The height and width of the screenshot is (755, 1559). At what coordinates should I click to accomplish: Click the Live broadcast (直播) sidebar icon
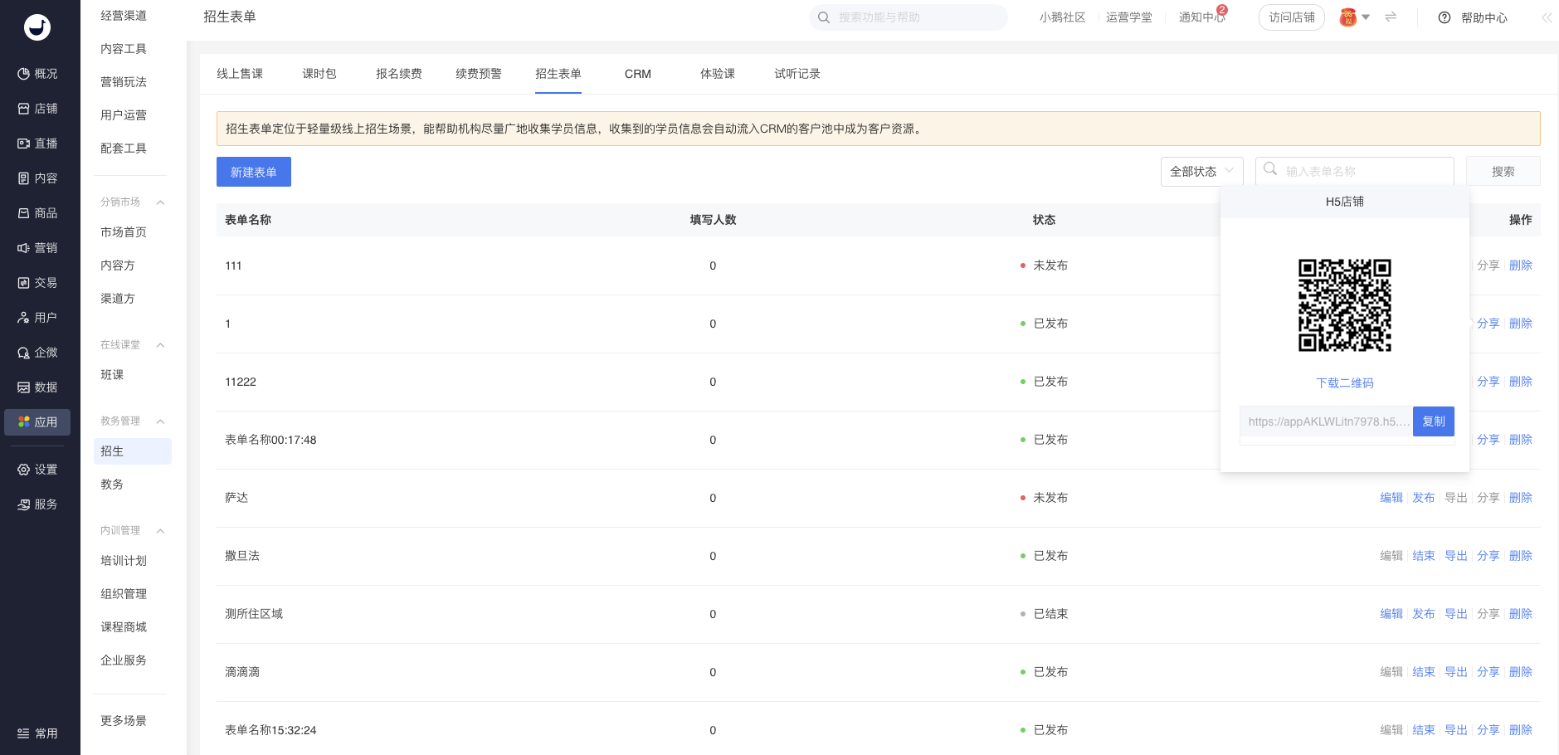[24, 144]
